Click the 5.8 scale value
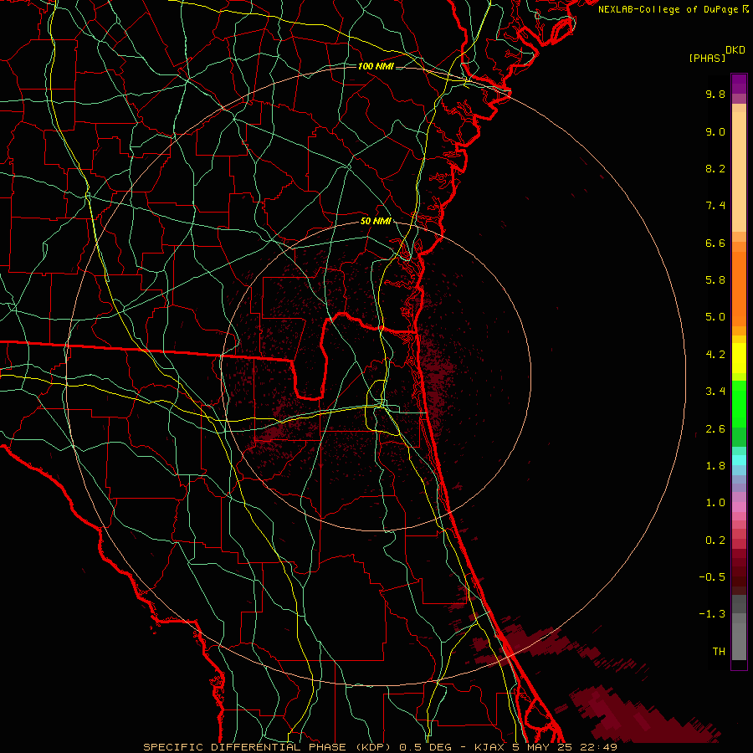Image resolution: width=753 pixels, height=753 pixels. pyautogui.click(x=715, y=280)
